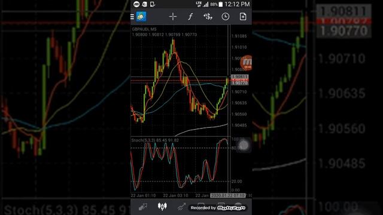The width and height of the screenshot is (383, 215).
Task: Tap the 1.90710 price axis label
Action: coord(239,92)
